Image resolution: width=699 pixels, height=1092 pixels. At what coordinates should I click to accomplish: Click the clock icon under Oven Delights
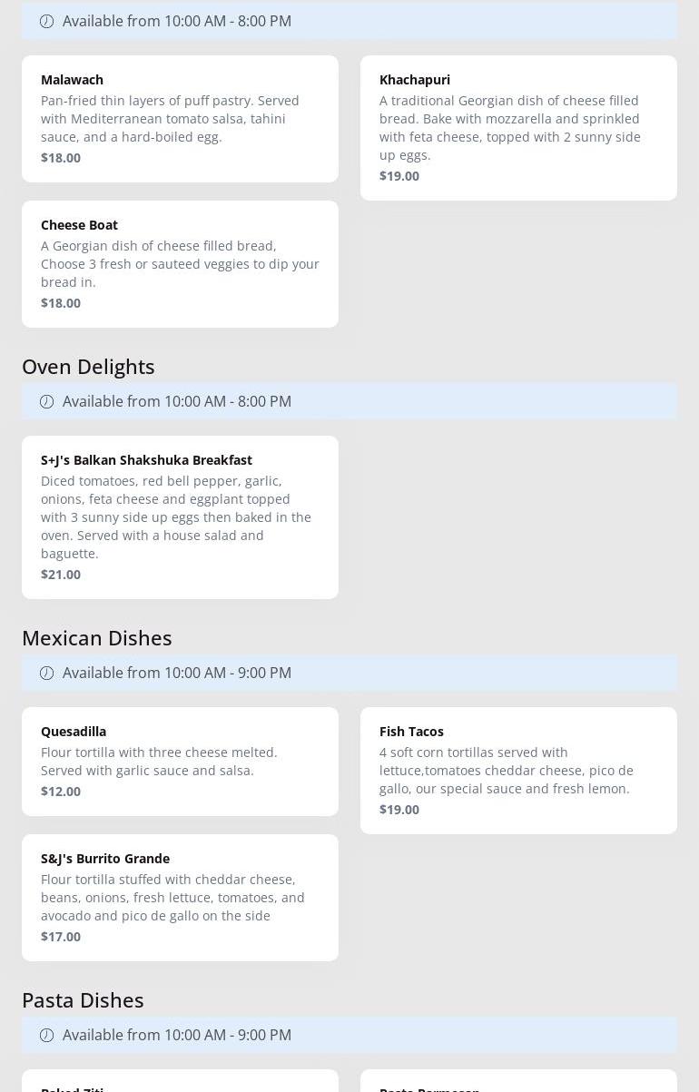coord(47,401)
